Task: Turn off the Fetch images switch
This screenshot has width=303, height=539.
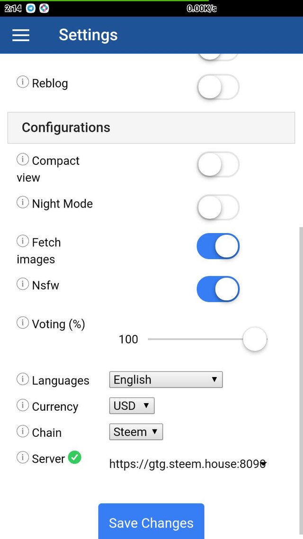Action: 218,246
